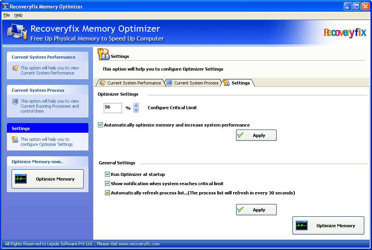This screenshot has width=372, height=250.
Task: Click the Settings sidebar icon
Action: [x=15, y=140]
